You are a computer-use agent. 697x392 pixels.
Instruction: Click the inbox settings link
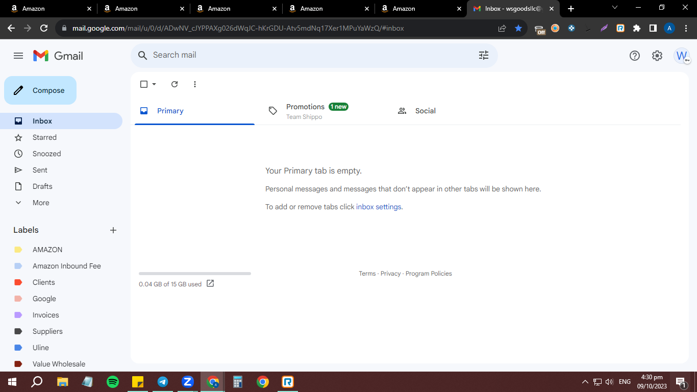coord(379,207)
